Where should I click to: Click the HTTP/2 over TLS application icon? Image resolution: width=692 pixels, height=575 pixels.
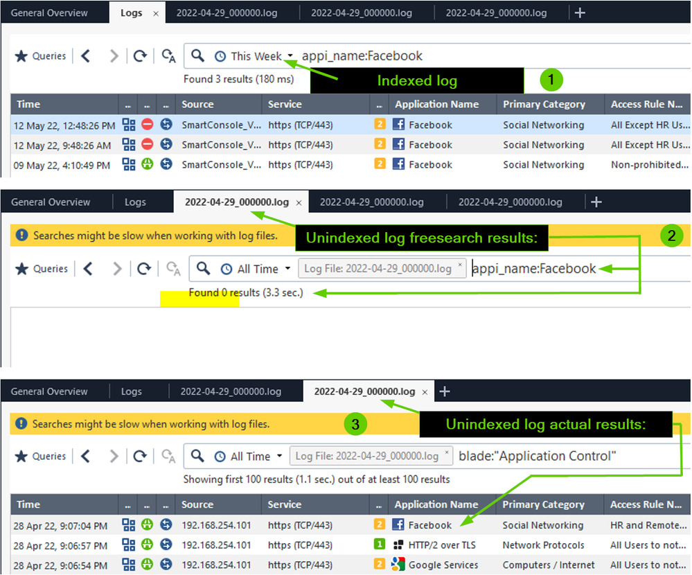pyautogui.click(x=398, y=545)
